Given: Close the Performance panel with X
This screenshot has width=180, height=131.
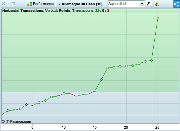Looking at the screenshot, I should click(3, 4).
